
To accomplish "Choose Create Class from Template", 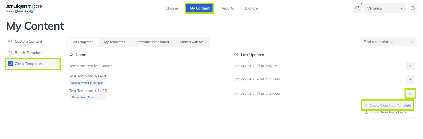I will (x=387, y=106).
